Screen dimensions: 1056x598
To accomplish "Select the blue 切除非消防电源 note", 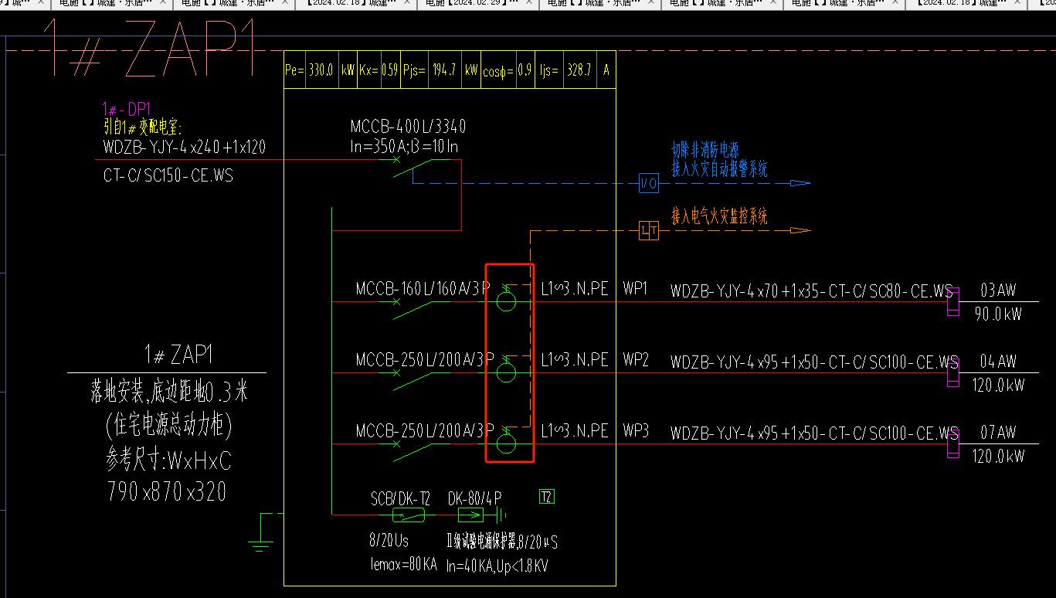I will pos(705,151).
